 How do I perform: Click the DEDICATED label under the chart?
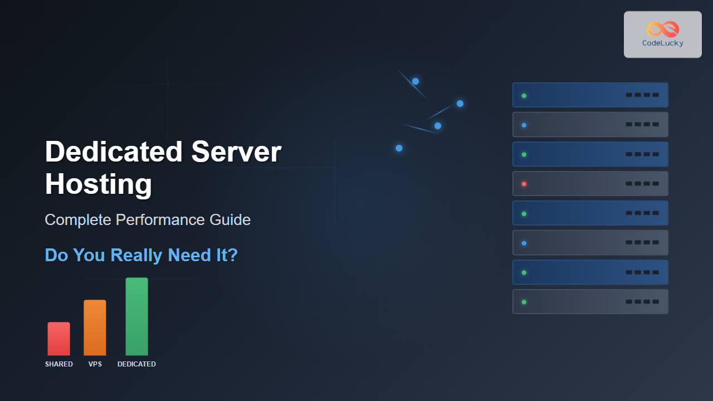pos(136,364)
